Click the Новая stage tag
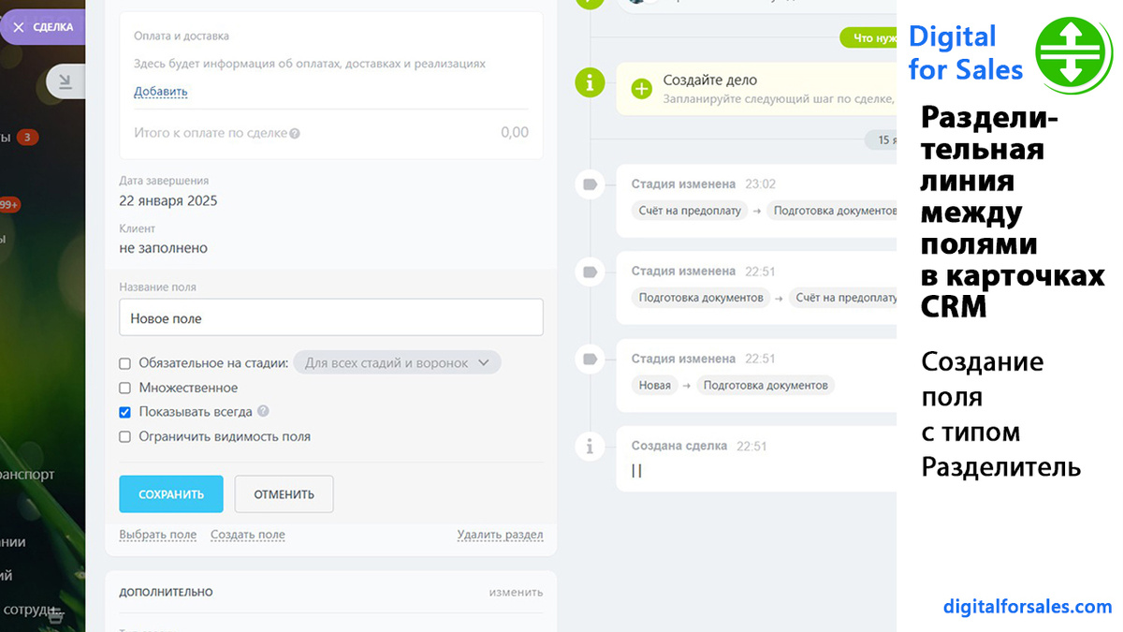The image size is (1123, 632). click(655, 385)
